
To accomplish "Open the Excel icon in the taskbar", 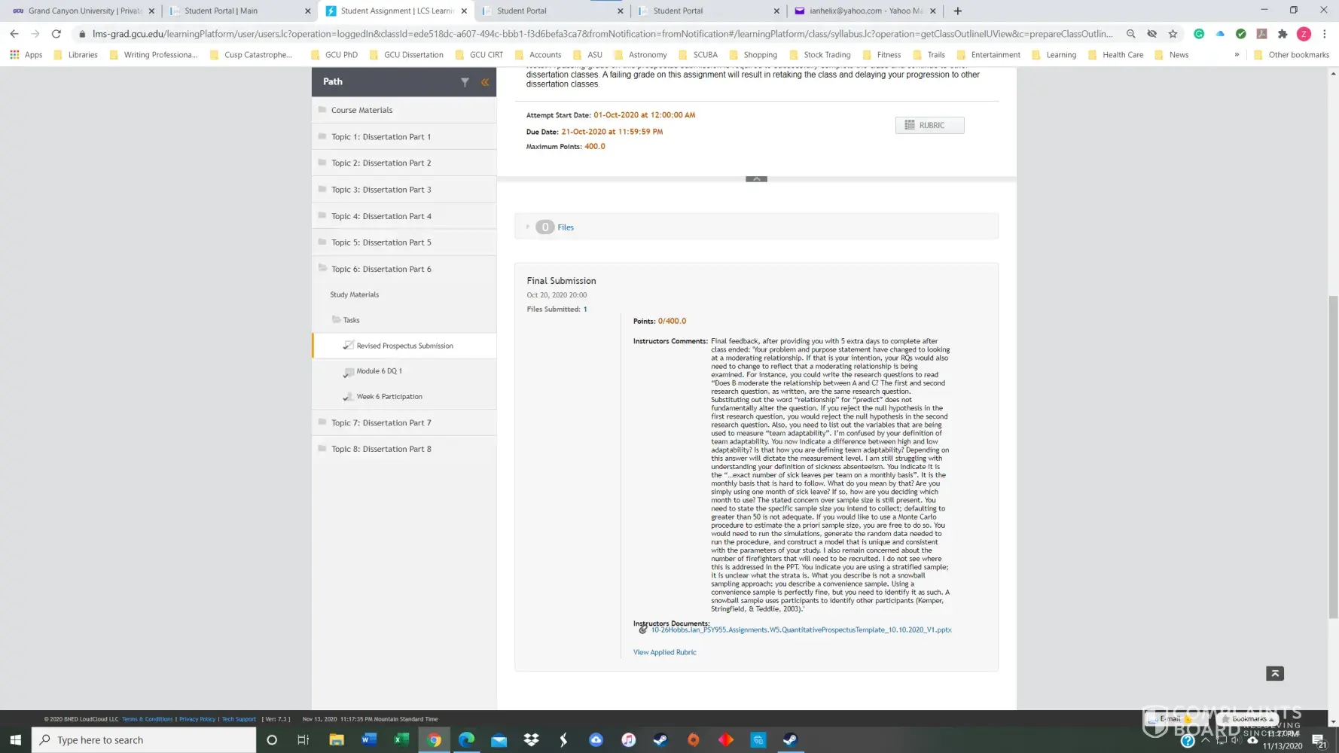I will (x=401, y=739).
